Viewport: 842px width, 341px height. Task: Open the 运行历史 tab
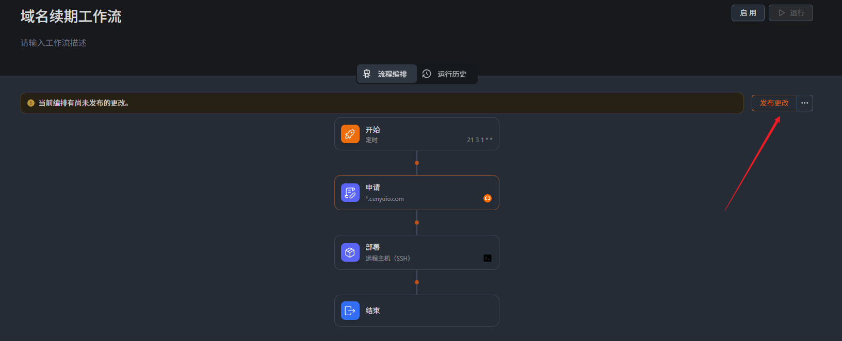point(446,74)
